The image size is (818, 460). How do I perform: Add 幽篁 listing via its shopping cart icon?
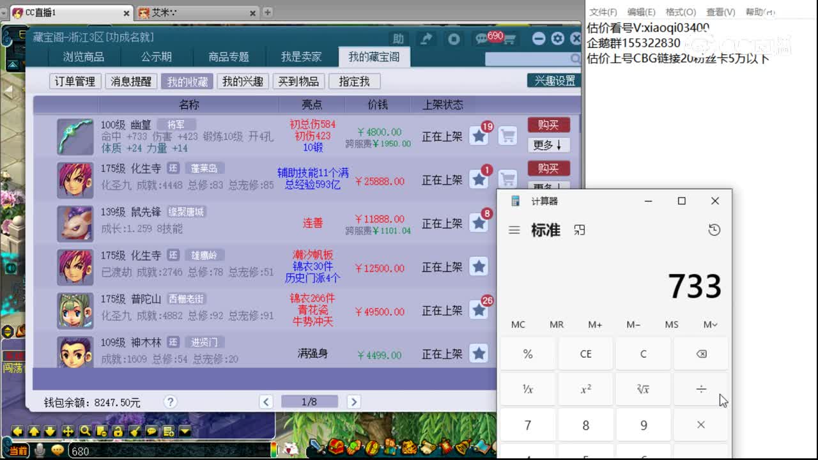(x=507, y=135)
